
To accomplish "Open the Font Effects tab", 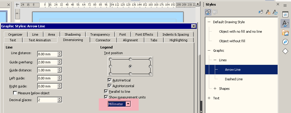I will 144,34.
